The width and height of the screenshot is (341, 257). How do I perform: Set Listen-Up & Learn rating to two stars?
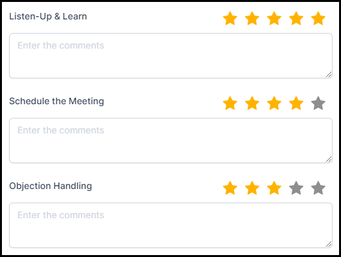click(252, 19)
